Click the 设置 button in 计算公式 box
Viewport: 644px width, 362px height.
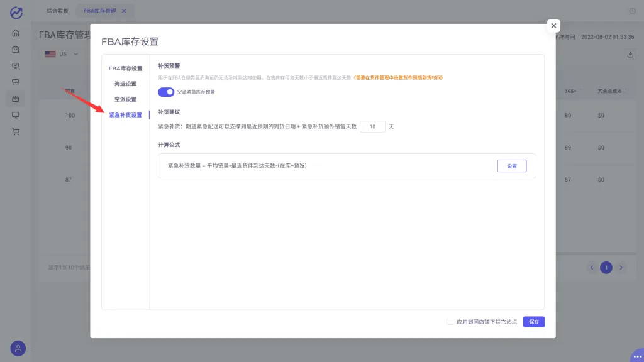512,166
